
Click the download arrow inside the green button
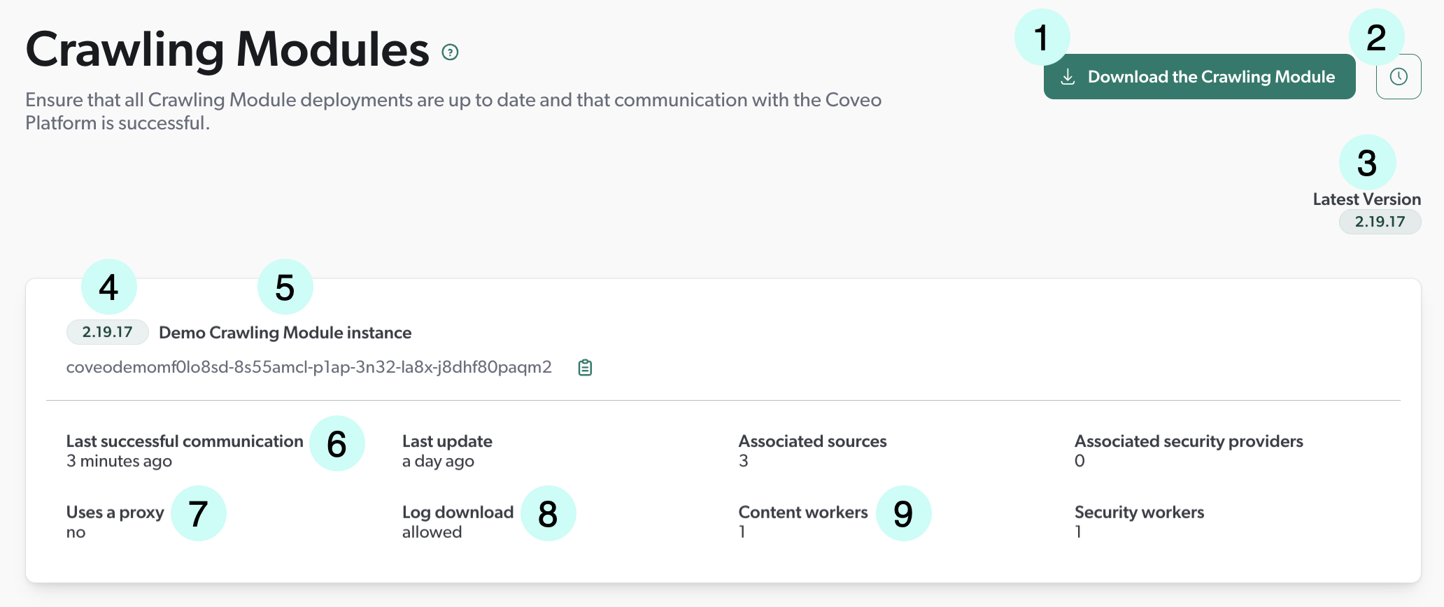(x=1068, y=77)
